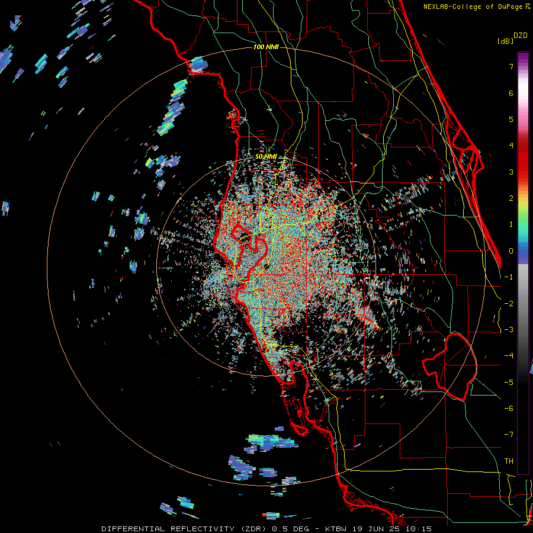Click the -7 value on color scale

[x=509, y=435]
